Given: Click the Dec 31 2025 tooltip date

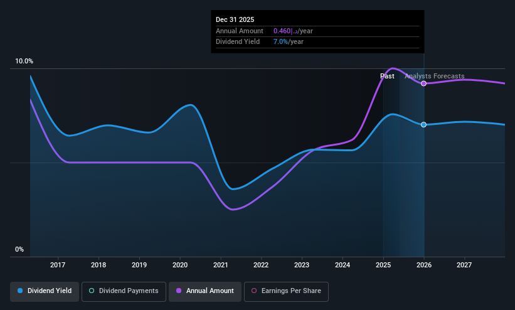Looking at the screenshot, I should coord(235,19).
